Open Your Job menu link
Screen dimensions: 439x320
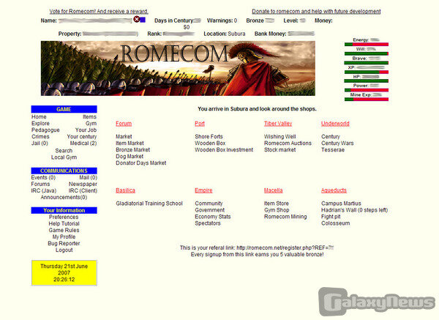(86, 130)
